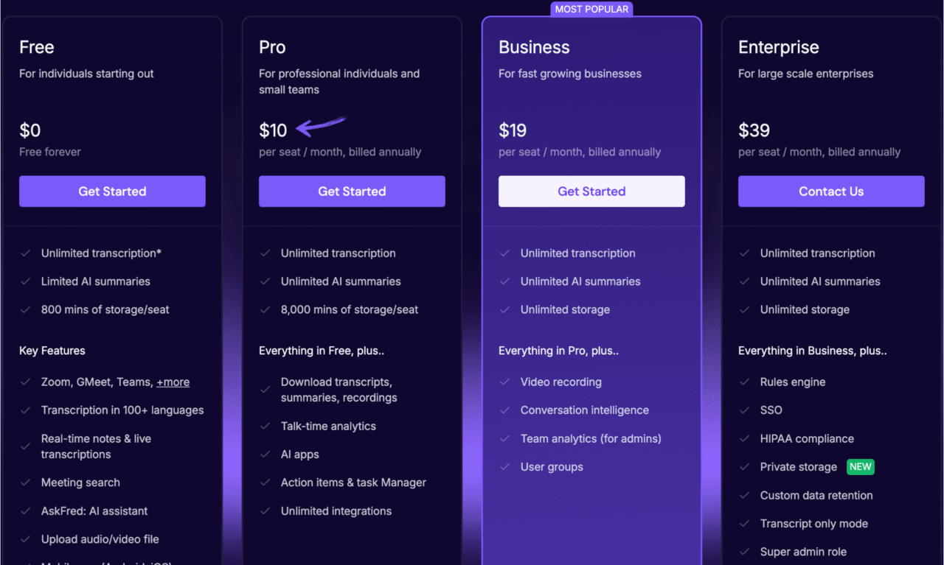Image resolution: width=944 pixels, height=565 pixels.
Task: Click the Key Features heading in Free column
Action: click(x=52, y=350)
